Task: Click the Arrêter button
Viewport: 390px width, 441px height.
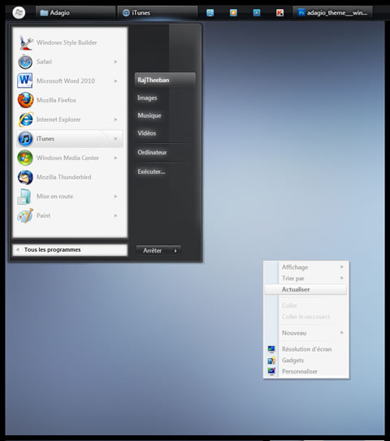Action: point(154,251)
